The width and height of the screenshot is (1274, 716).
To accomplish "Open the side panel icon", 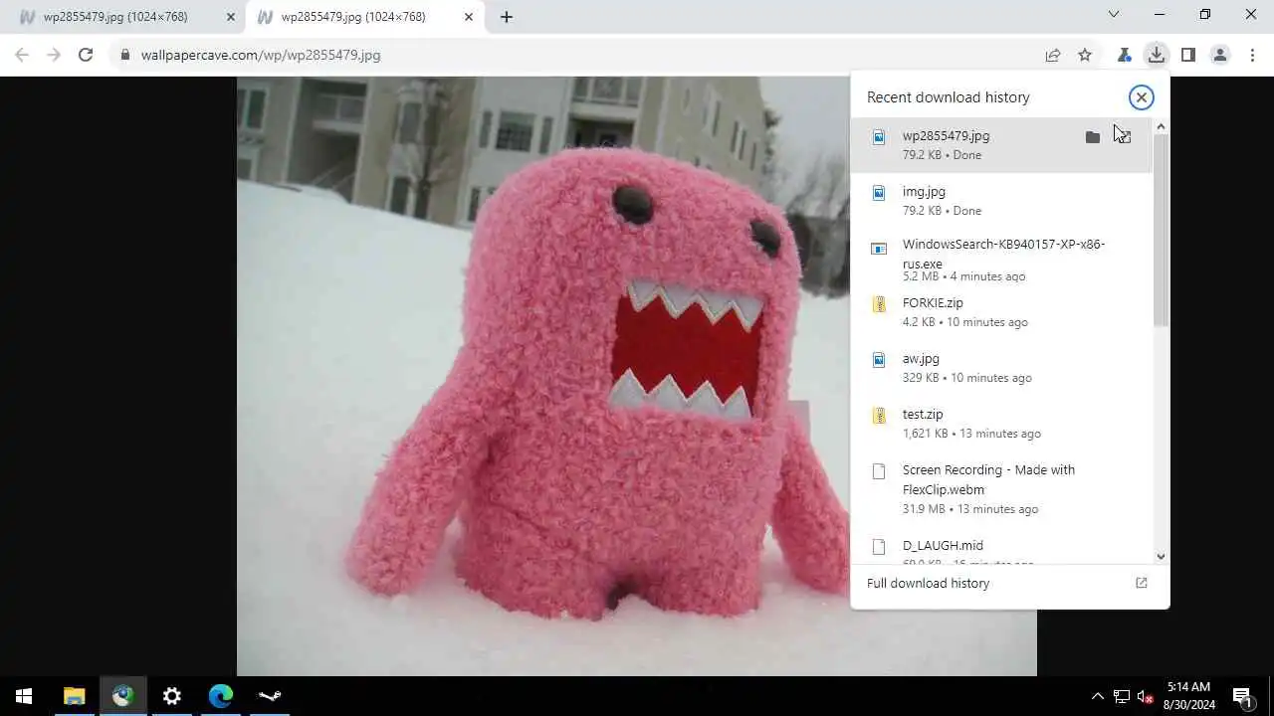I will click(1188, 56).
